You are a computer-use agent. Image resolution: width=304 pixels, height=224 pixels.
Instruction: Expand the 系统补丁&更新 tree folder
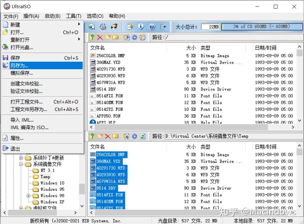tap(21, 158)
